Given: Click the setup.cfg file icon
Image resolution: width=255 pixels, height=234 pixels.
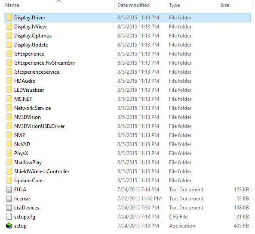Looking at the screenshot, I should coord(9,216).
